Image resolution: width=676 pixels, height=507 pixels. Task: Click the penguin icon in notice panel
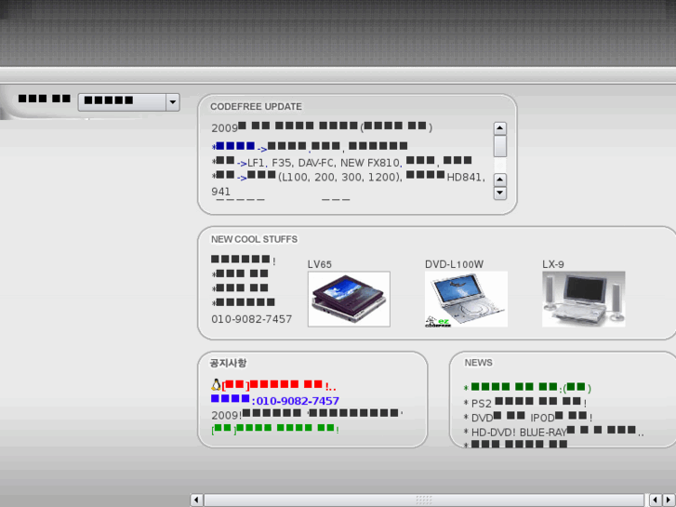[x=216, y=384]
